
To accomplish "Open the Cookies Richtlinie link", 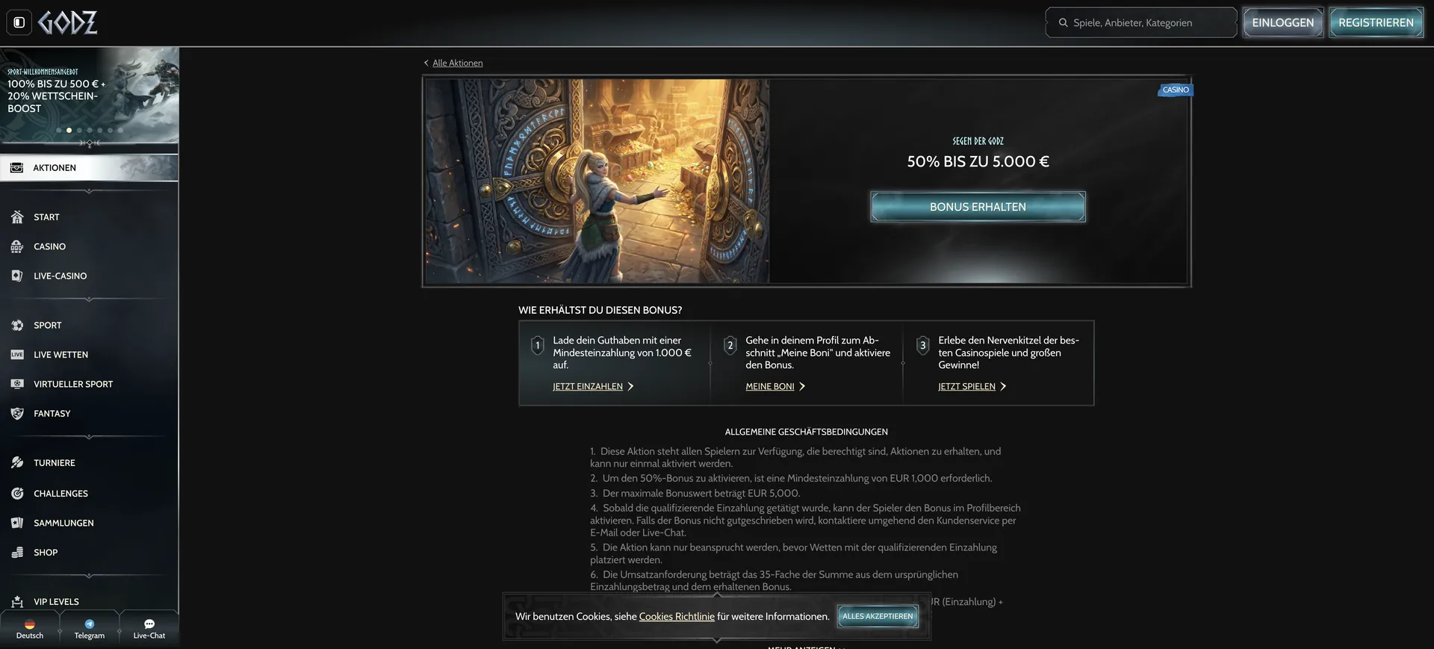I will [677, 617].
